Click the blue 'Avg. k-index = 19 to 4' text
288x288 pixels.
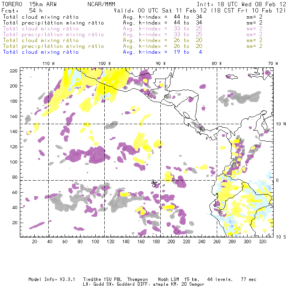[x=163, y=52]
